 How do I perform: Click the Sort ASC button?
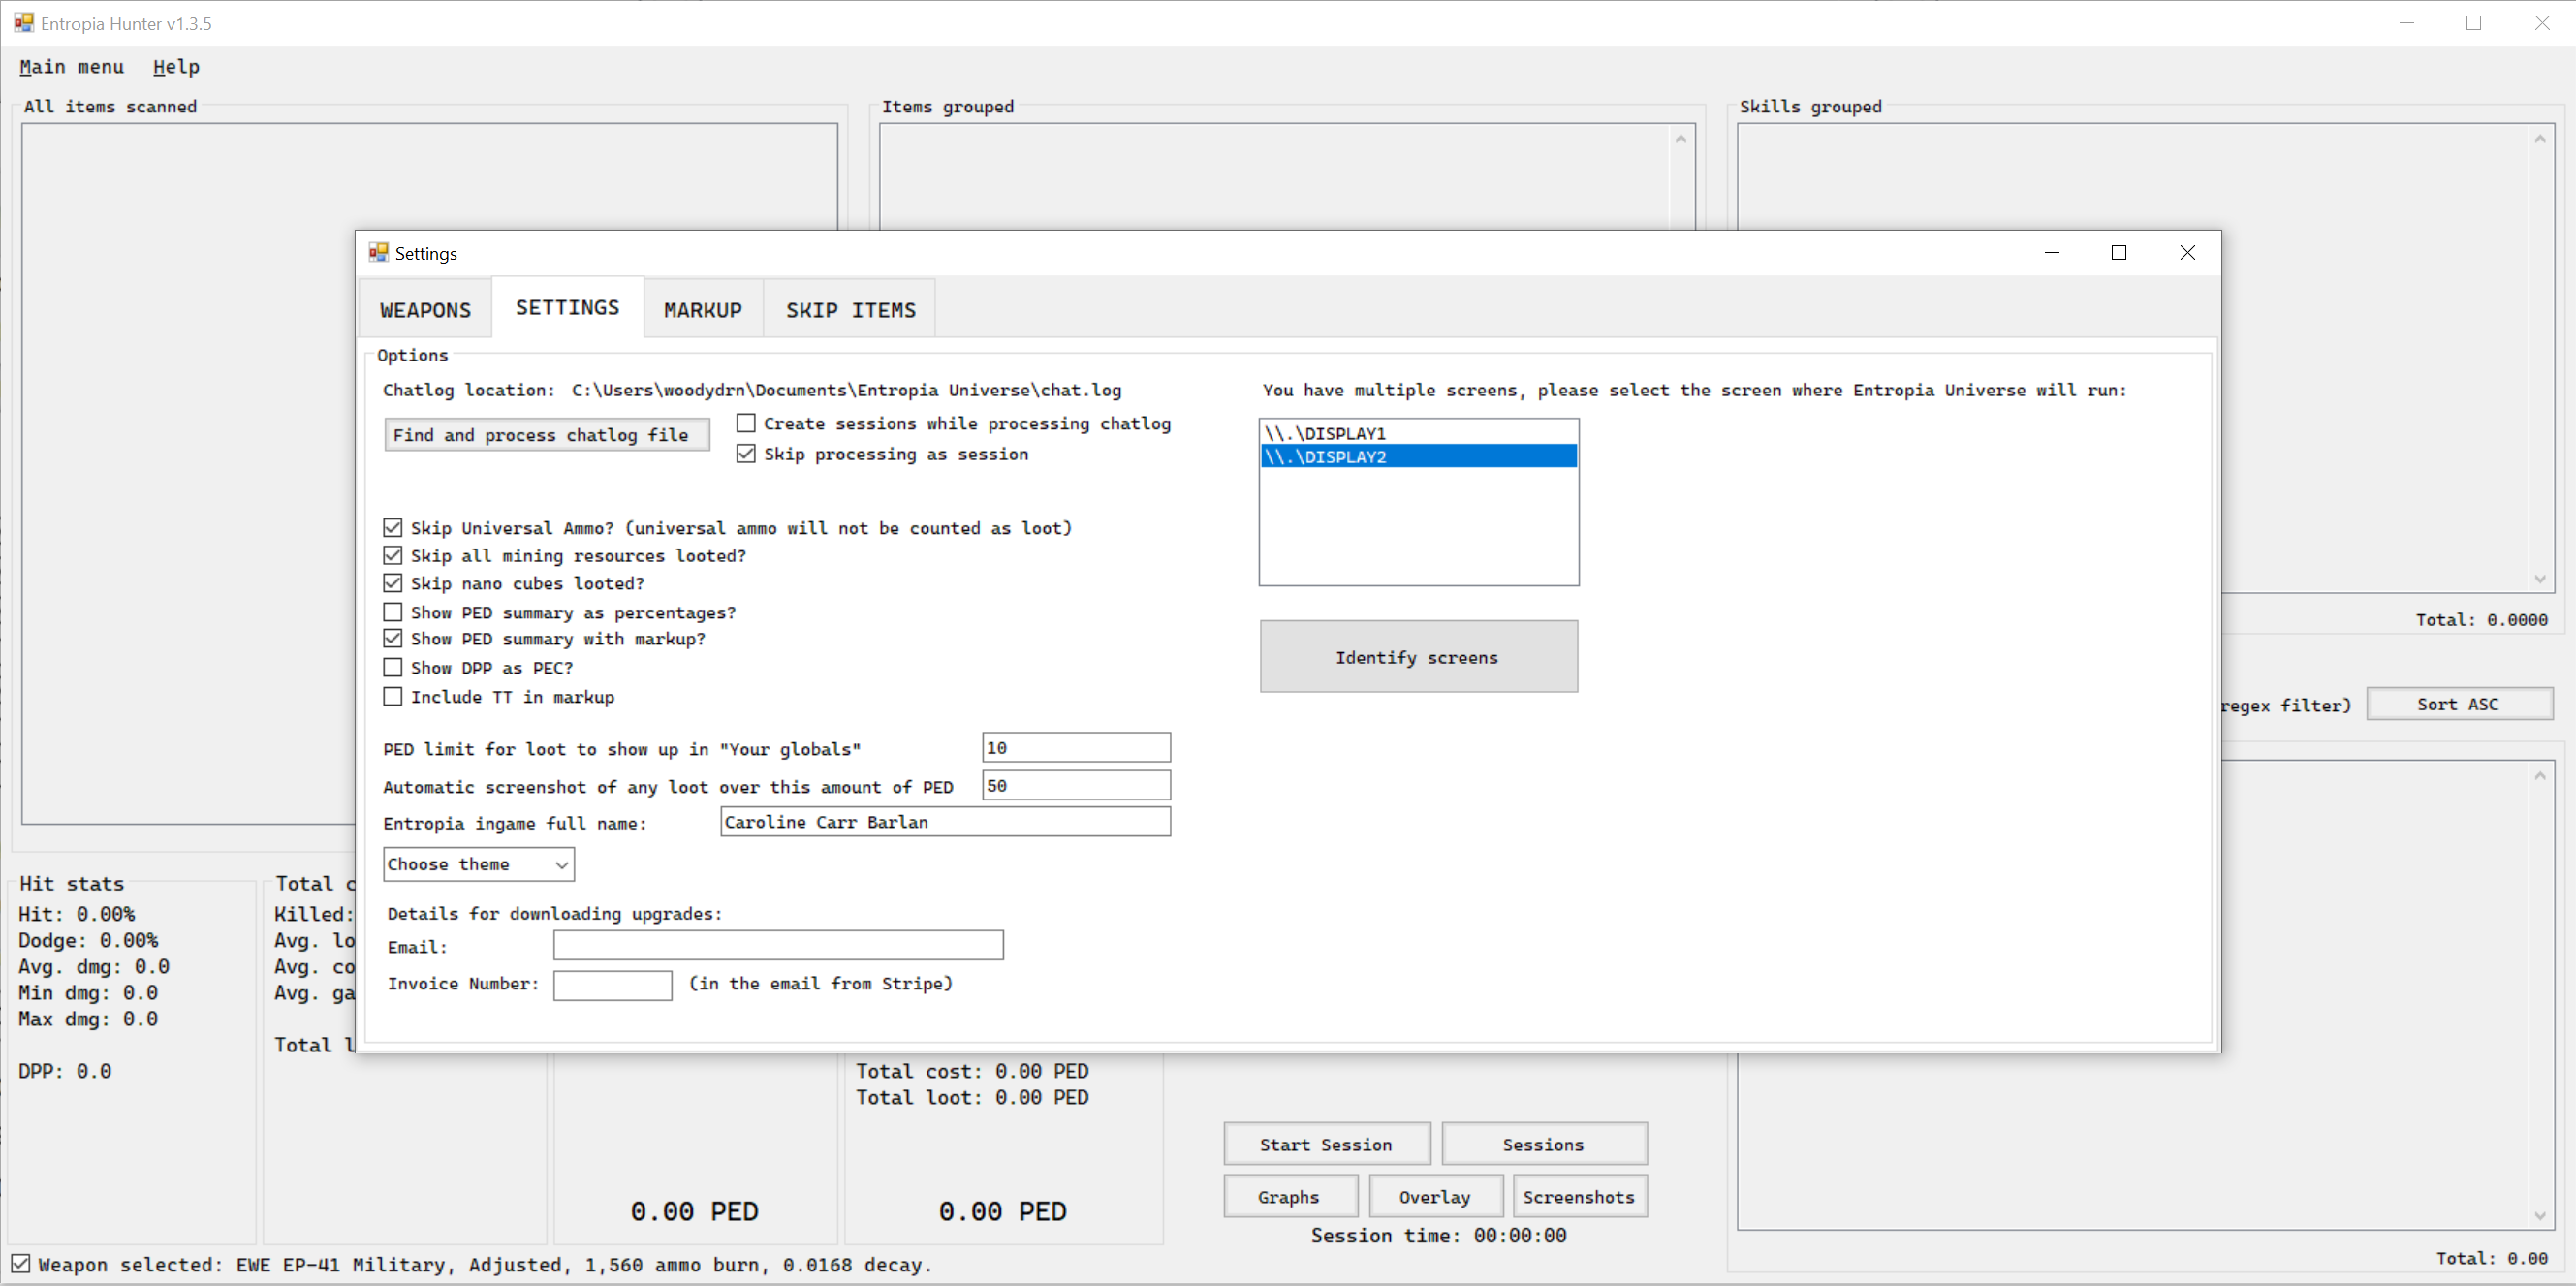(x=2458, y=704)
